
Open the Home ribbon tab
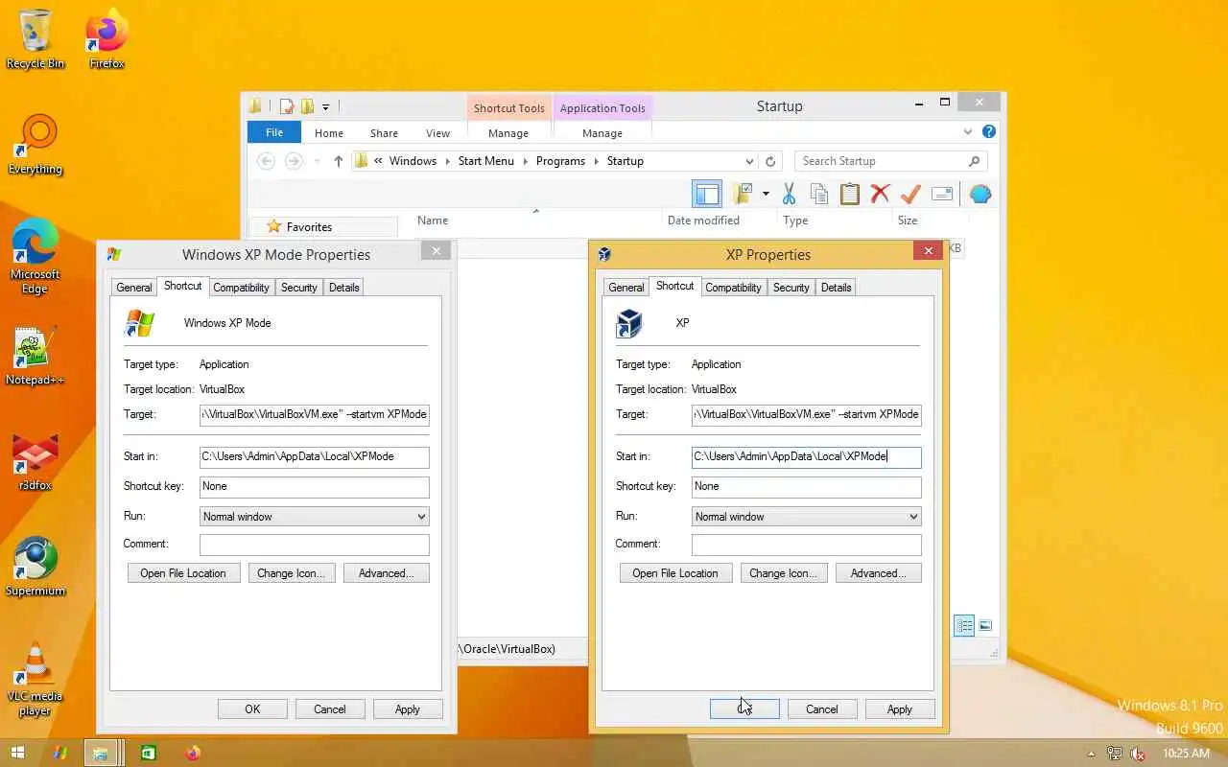tap(329, 133)
